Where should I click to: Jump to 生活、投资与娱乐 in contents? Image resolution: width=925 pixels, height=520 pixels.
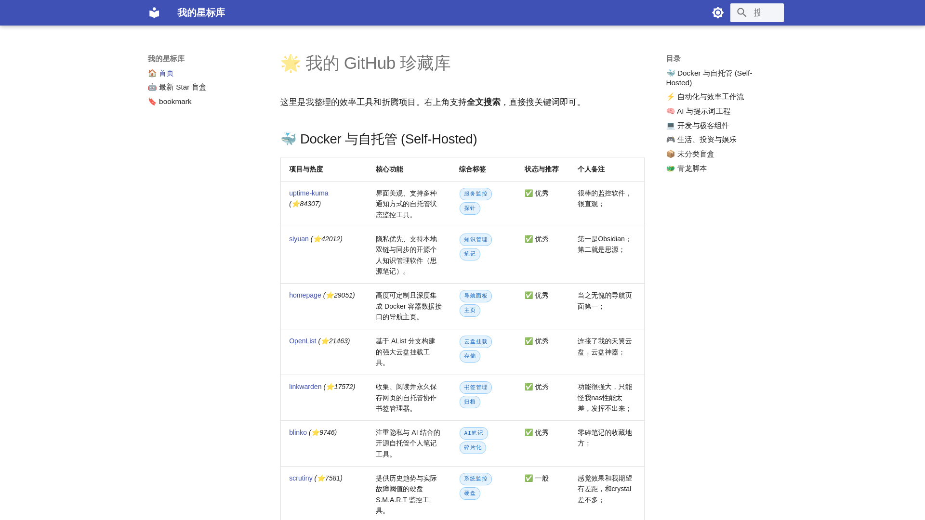(701, 140)
